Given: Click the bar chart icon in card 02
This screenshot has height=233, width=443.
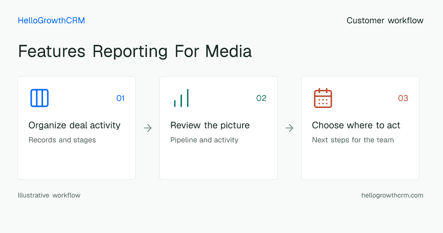Looking at the screenshot, I should pos(181,98).
